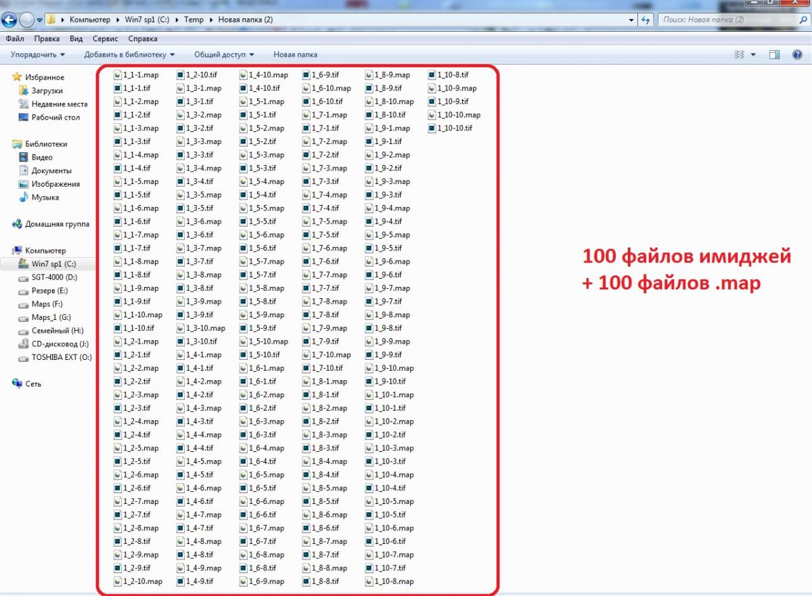Viewport: 812px width, 596px height.
Task: Open the Файл menu
Action: point(14,39)
